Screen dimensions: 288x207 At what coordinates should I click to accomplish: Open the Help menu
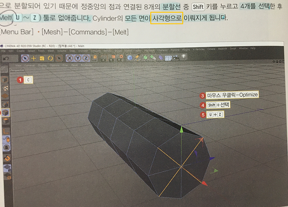(253, 48)
